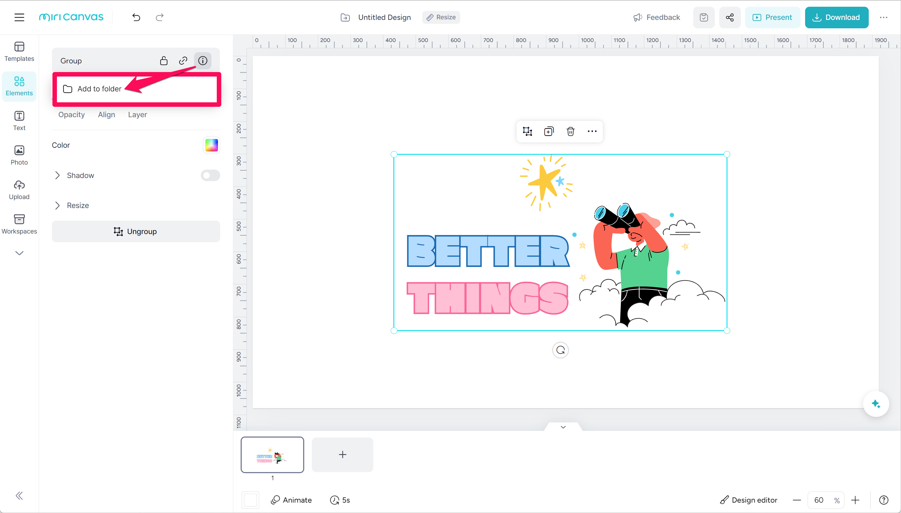The image size is (901, 513).
Task: Click the Download button
Action: tap(836, 17)
